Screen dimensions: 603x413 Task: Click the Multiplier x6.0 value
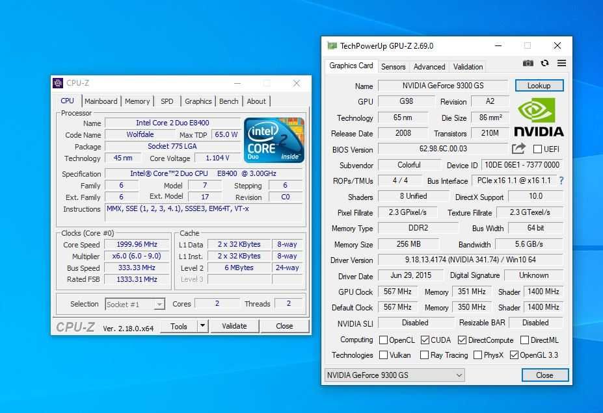137,256
